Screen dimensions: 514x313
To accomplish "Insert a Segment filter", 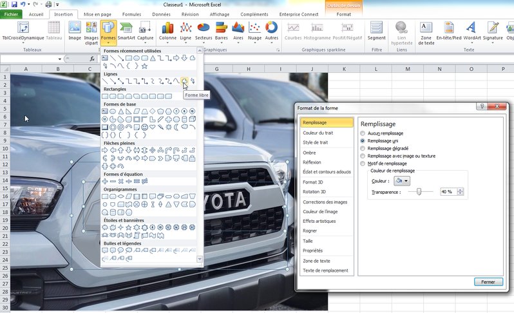I will tap(376, 31).
